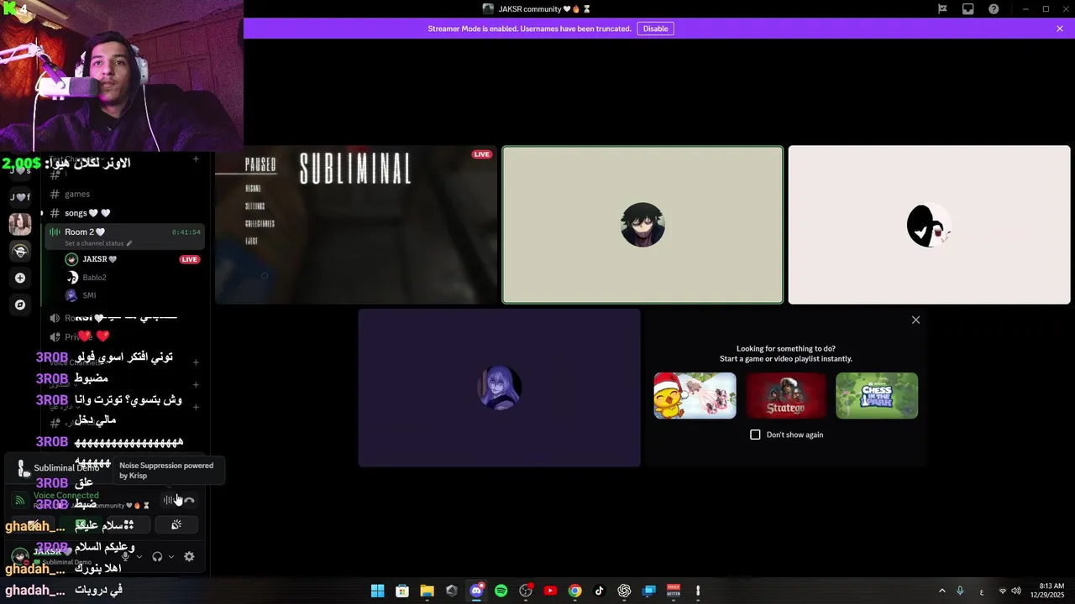
Task: Add a server with the plus icon
Action: pos(20,278)
